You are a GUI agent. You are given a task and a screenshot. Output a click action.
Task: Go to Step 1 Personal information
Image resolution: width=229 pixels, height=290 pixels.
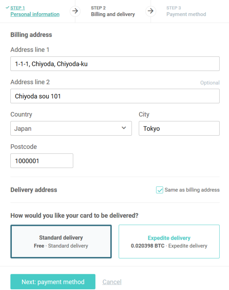click(x=35, y=14)
